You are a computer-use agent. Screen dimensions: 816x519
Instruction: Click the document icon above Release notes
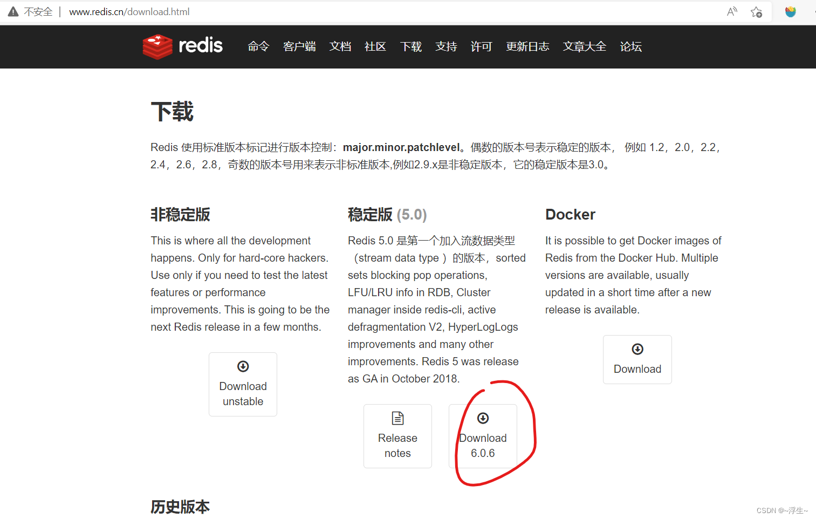[x=398, y=418]
